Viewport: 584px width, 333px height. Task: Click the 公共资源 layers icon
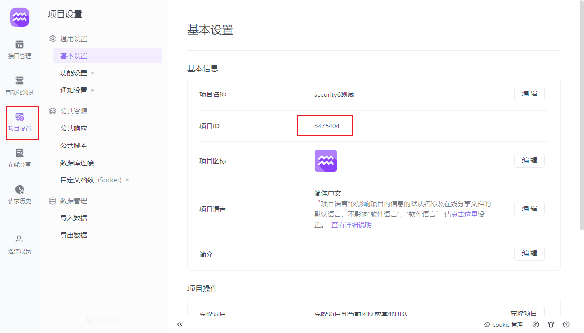coord(53,111)
